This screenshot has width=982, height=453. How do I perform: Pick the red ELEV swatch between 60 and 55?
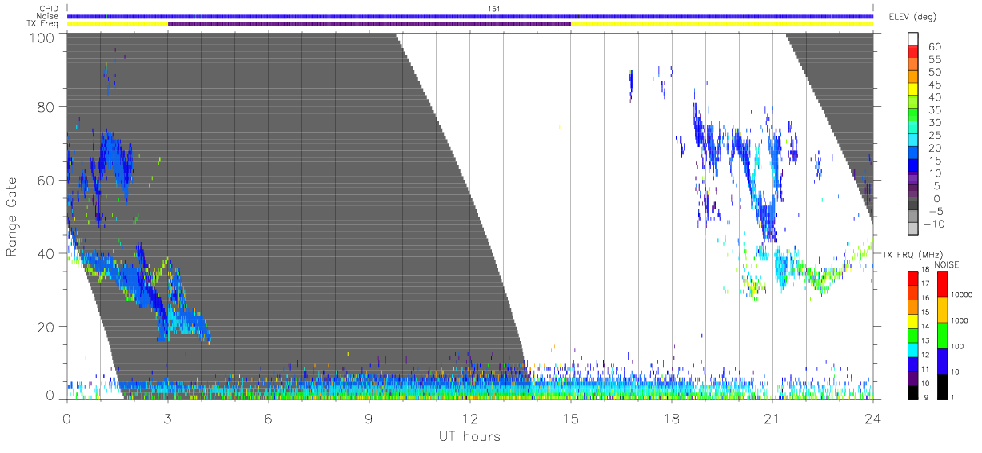click(x=913, y=53)
